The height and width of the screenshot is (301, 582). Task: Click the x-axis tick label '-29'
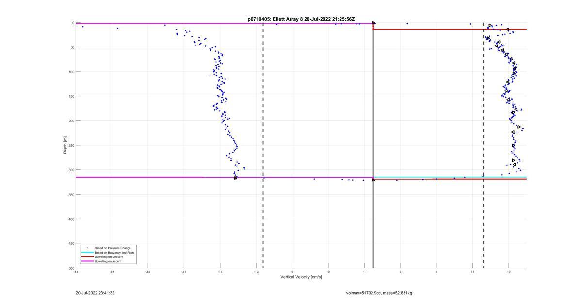[x=112, y=271]
